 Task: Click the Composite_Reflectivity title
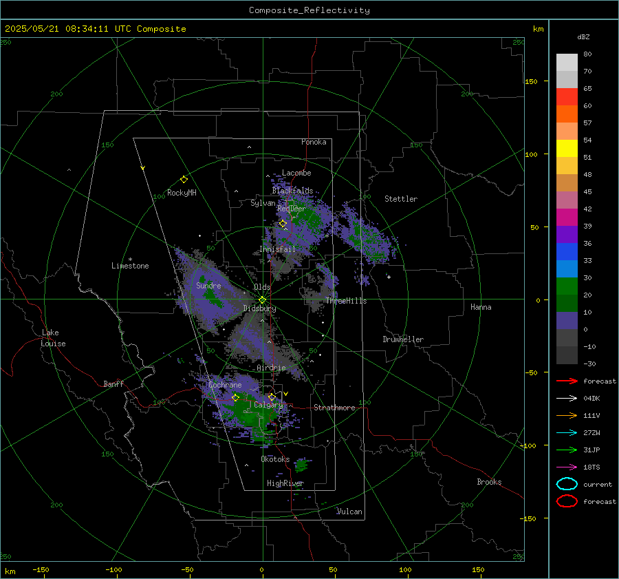pos(309,10)
